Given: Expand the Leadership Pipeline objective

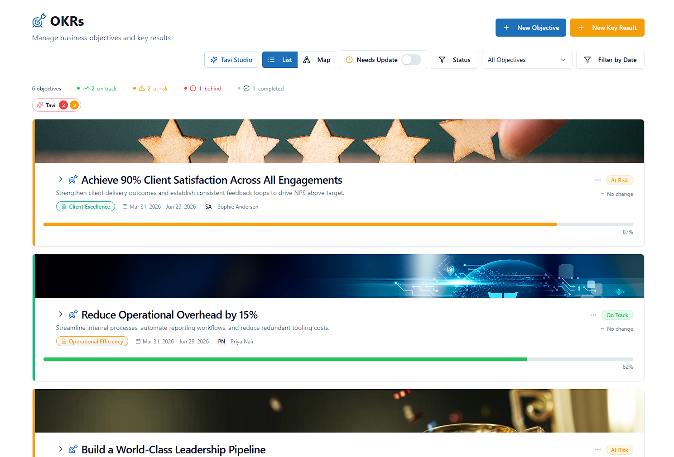Looking at the screenshot, I should pos(61,449).
